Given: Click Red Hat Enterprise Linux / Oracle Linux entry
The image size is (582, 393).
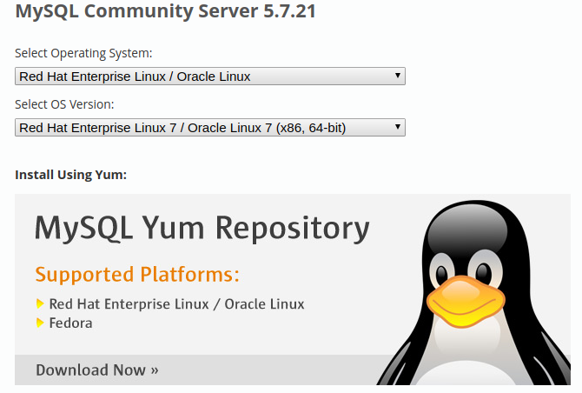Looking at the screenshot, I should (x=176, y=303).
